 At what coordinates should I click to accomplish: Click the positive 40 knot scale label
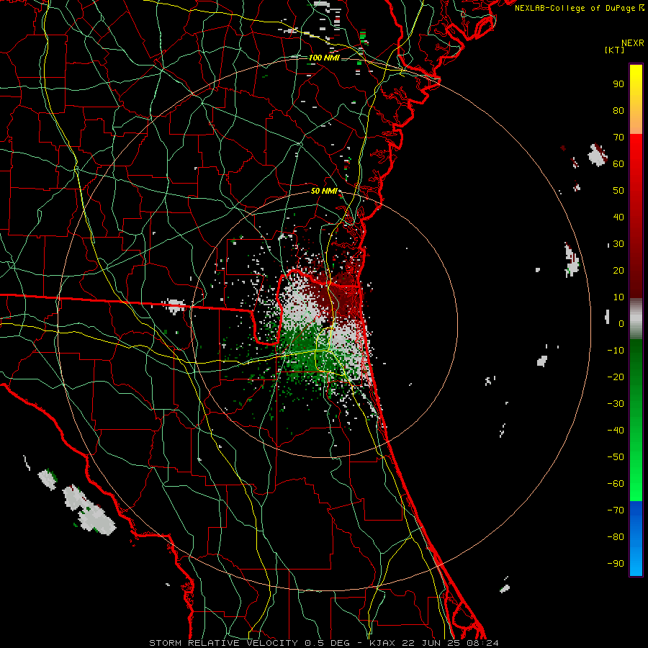tap(618, 217)
